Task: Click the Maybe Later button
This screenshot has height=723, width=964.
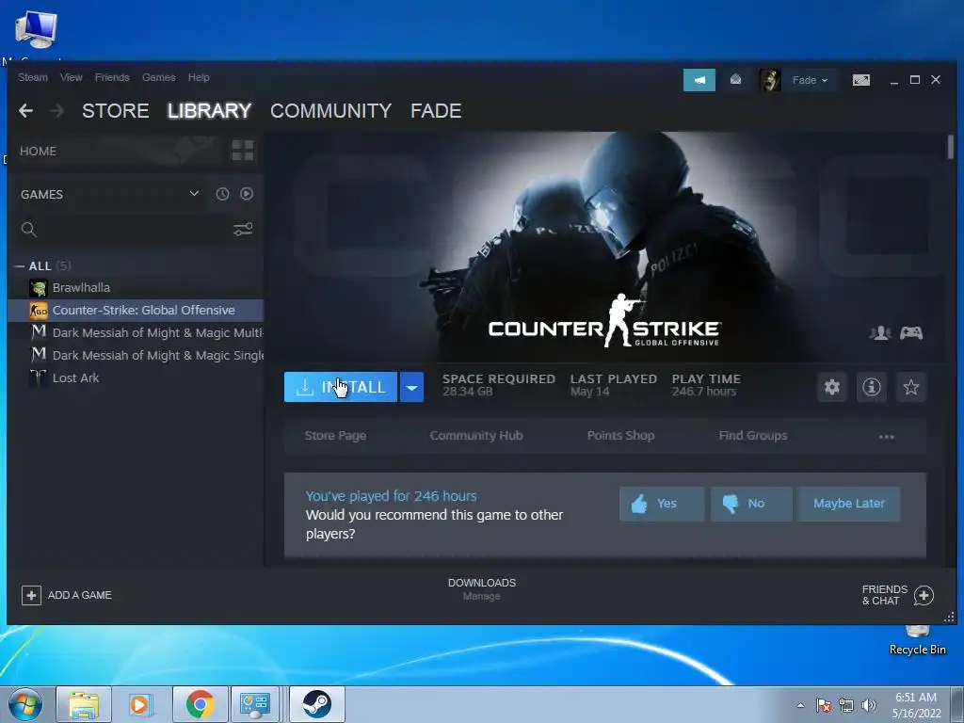Action: [849, 505]
